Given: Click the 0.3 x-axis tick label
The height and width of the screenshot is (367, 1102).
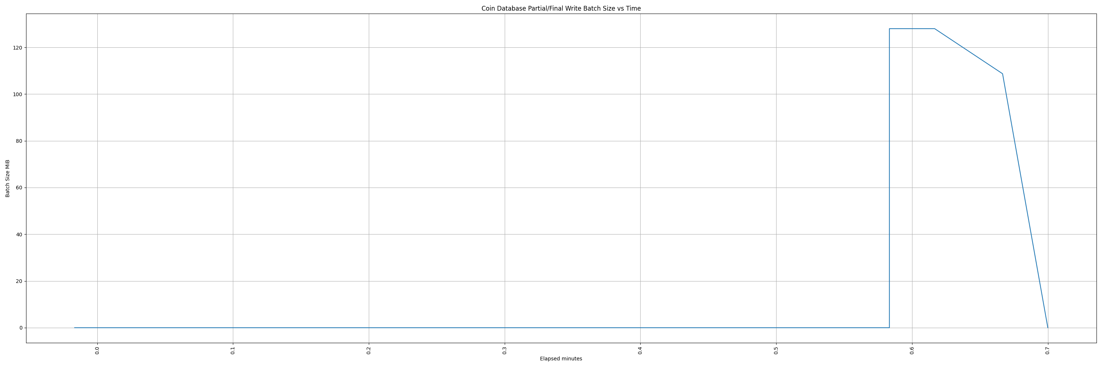Looking at the screenshot, I should point(504,351).
